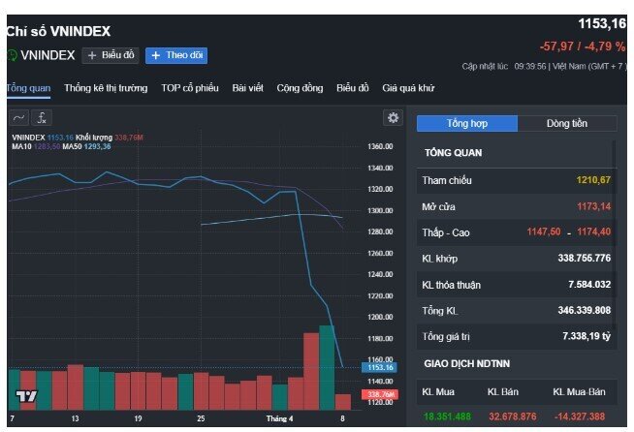Image resolution: width=634 pixels, height=432 pixels.
Task: Click the KL Mua column header
Action: [438, 391]
